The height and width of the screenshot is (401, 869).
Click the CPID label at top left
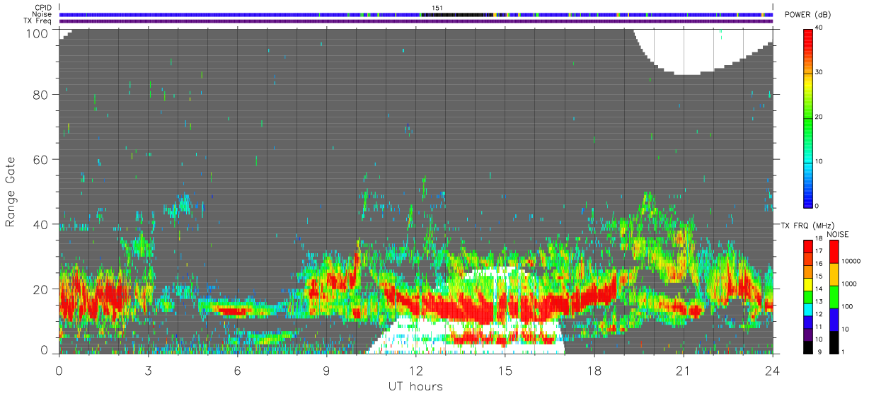coord(43,8)
